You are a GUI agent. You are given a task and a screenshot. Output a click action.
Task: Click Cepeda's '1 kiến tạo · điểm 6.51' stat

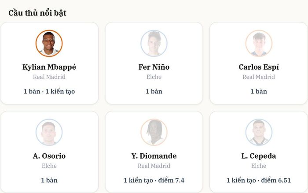point(259,180)
